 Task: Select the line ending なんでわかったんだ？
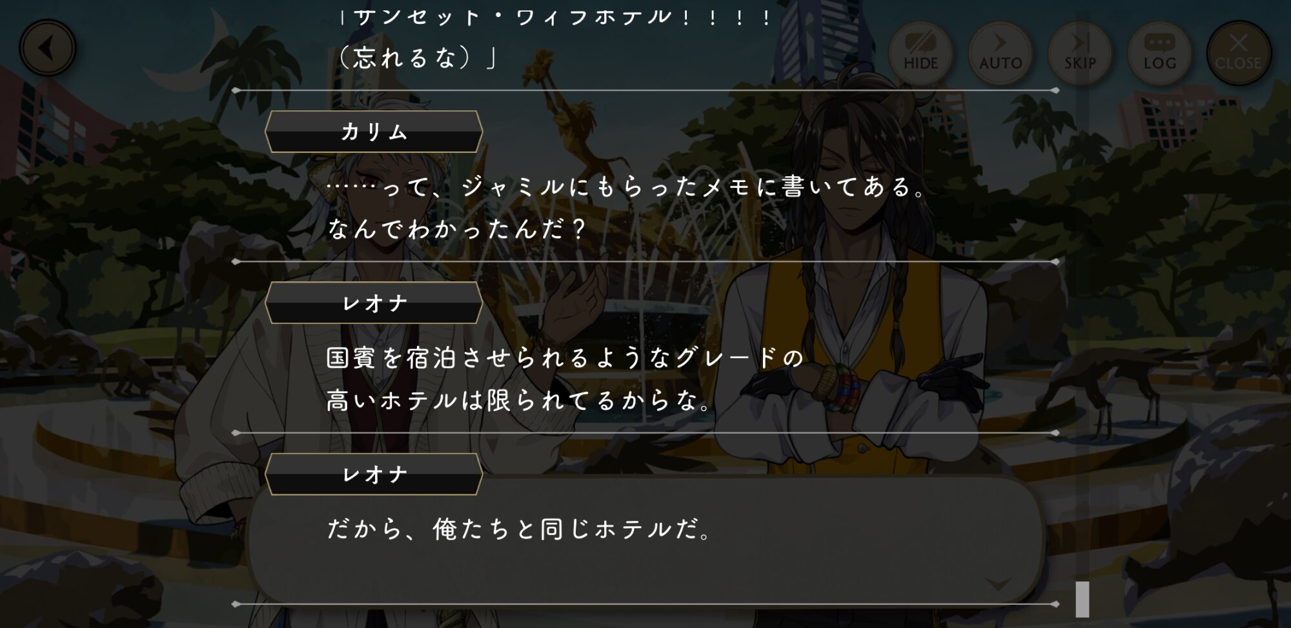pyautogui.click(x=456, y=229)
